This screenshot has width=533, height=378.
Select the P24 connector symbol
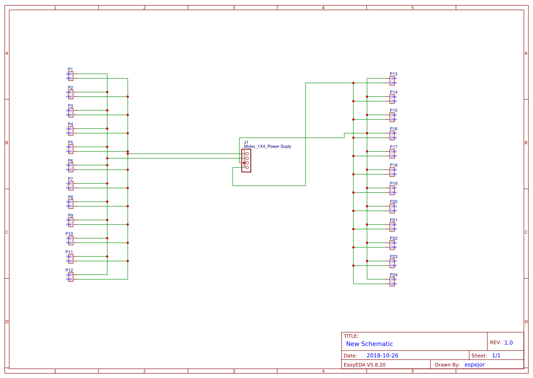(x=393, y=281)
